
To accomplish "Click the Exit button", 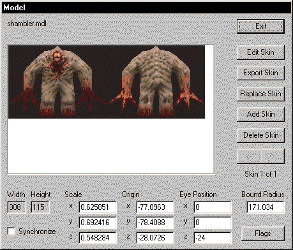I will point(260,26).
